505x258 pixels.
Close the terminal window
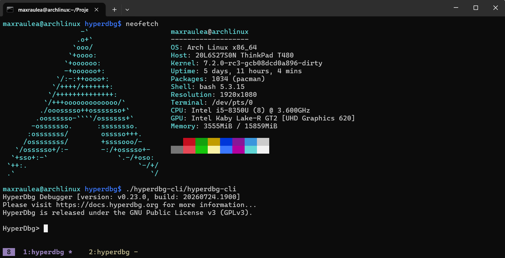click(495, 8)
